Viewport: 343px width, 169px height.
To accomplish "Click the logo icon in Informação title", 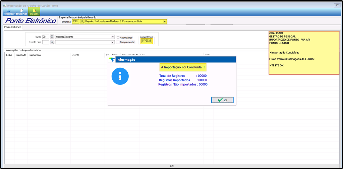I will pyautogui.click(x=112, y=60).
